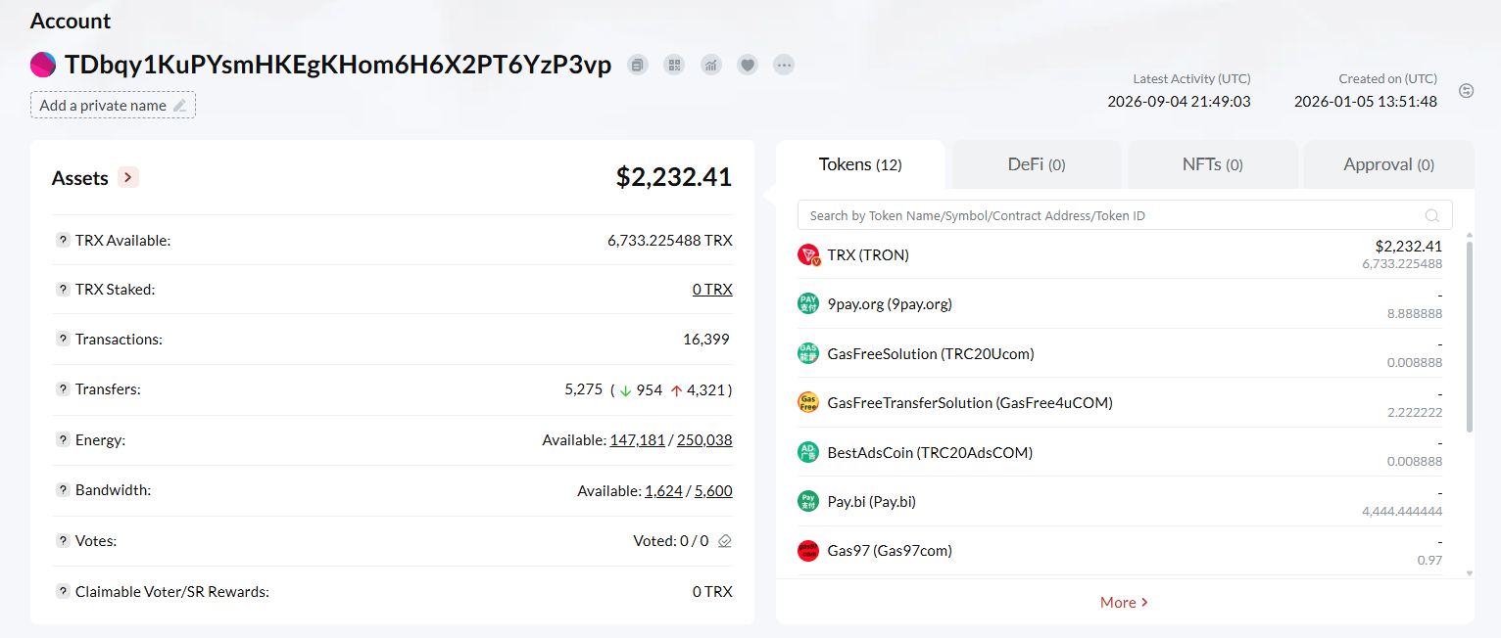Viewport: 1501px width, 638px height.
Task: Click the help icon beside TRX Staked
Action: (x=63, y=290)
